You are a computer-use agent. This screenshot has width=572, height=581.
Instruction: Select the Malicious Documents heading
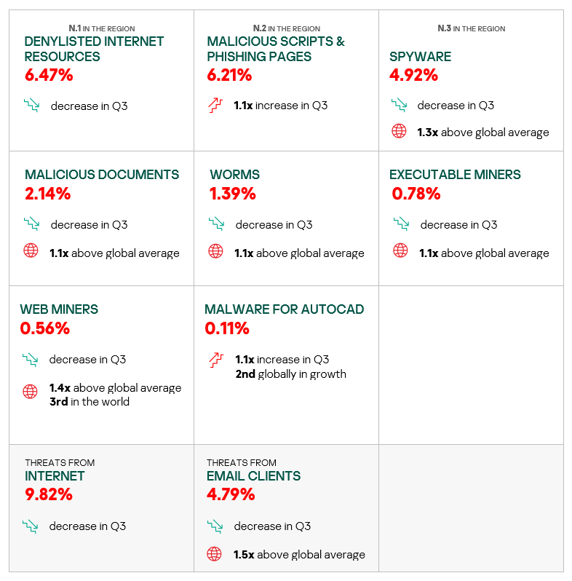pyautogui.click(x=102, y=175)
